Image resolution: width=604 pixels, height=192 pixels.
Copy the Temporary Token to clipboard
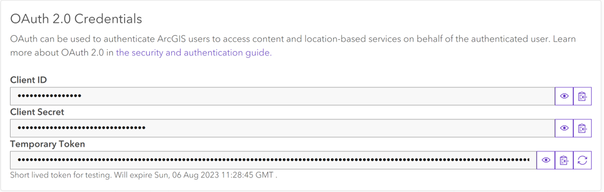pyautogui.click(x=564, y=160)
